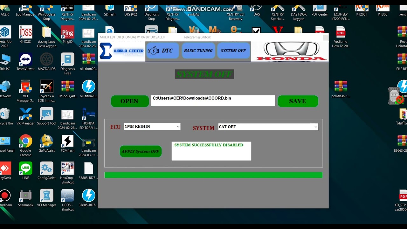Open Vediamo How To PDF icon
The width and height of the screenshot is (407, 229).
[x=341, y=37]
